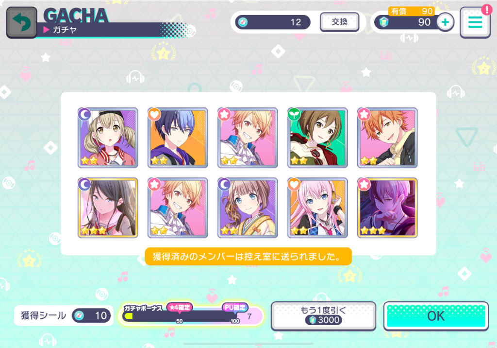Open the hamburger menu icon
This screenshot has width=497, height=348.
tap(475, 22)
